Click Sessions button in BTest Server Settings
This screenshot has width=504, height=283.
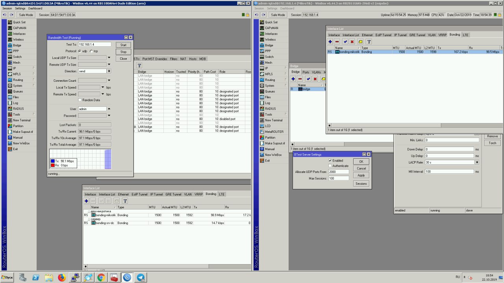click(x=361, y=184)
